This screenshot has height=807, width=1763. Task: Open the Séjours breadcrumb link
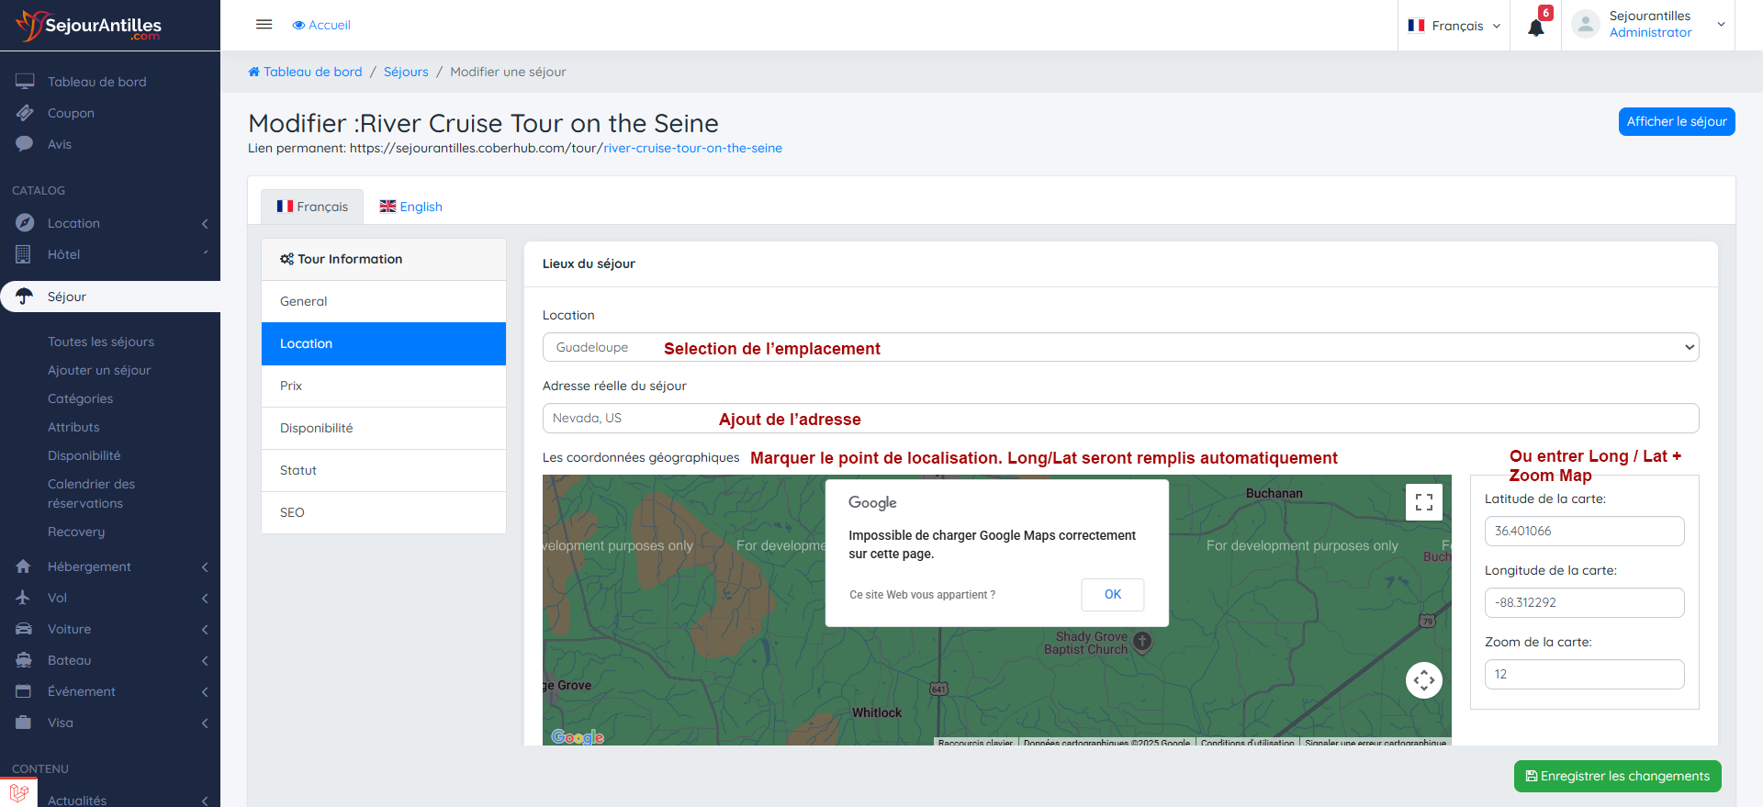(406, 72)
